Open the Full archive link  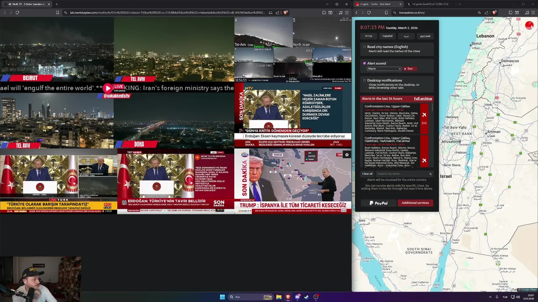click(423, 99)
